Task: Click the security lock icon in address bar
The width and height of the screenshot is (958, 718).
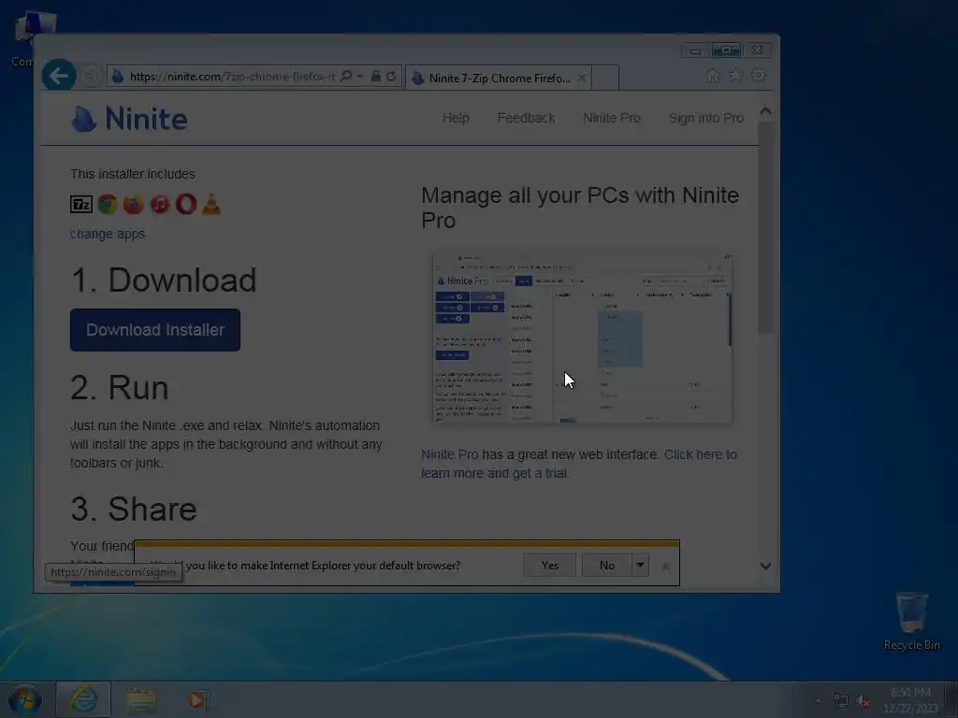Action: (376, 77)
